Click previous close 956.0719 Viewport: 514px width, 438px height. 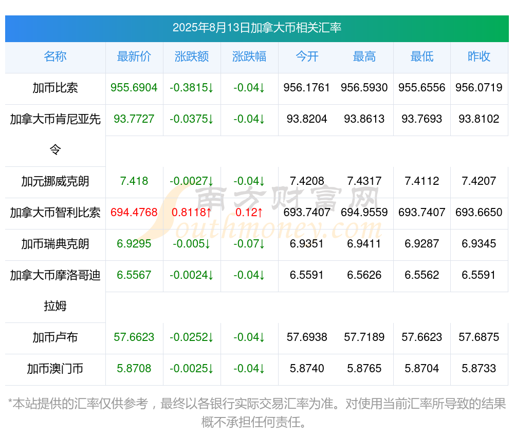(x=479, y=88)
